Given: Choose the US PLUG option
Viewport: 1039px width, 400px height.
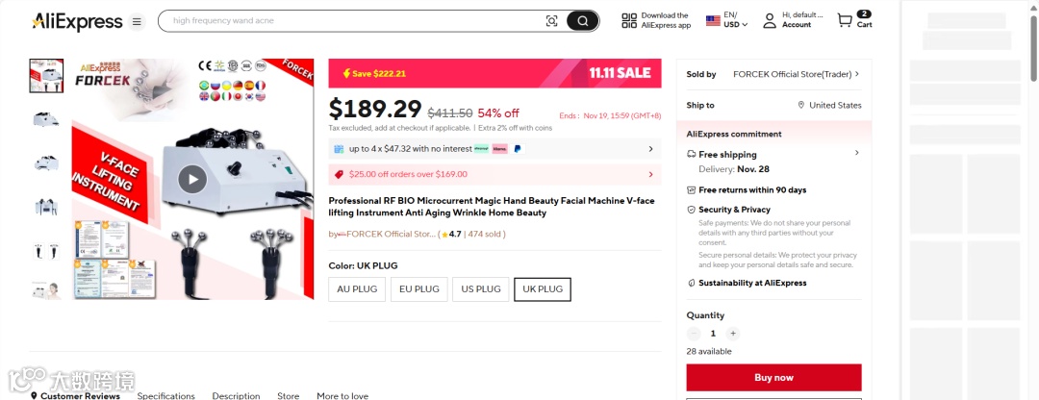Looking at the screenshot, I should click(x=481, y=289).
